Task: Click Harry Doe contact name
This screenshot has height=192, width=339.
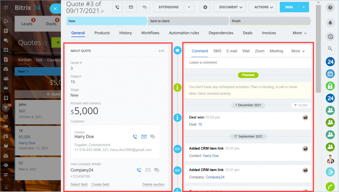Action: pos(84,136)
